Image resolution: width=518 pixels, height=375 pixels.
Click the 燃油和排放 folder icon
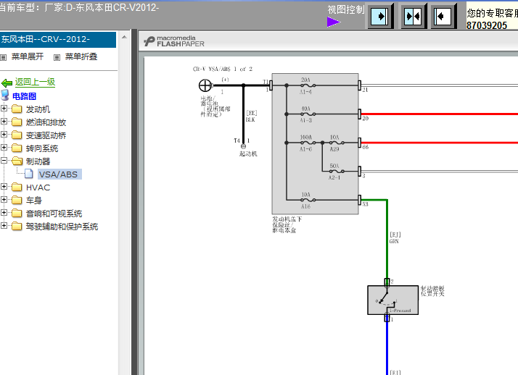(17, 122)
